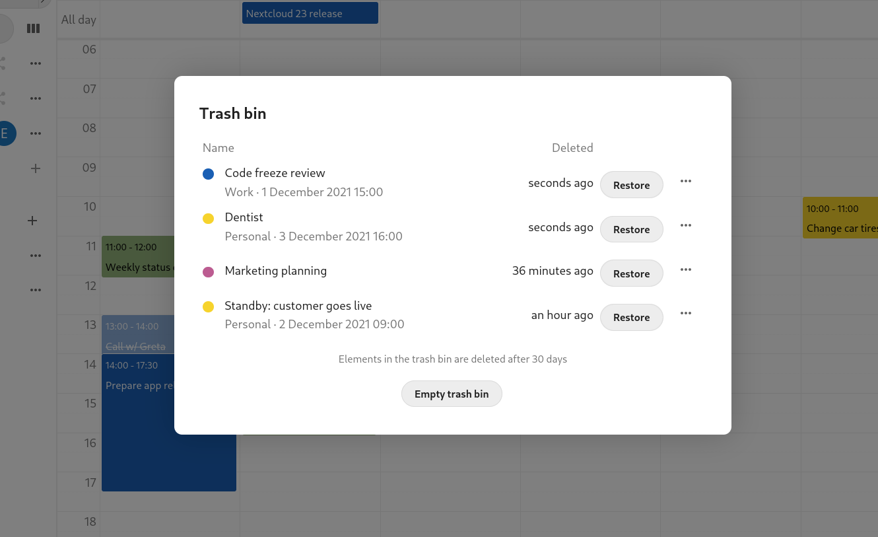Click the yellow color dot beside Dentist
878x537 pixels.
click(209, 217)
